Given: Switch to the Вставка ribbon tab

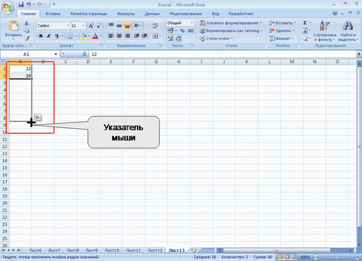Looking at the screenshot, I should tap(53, 13).
